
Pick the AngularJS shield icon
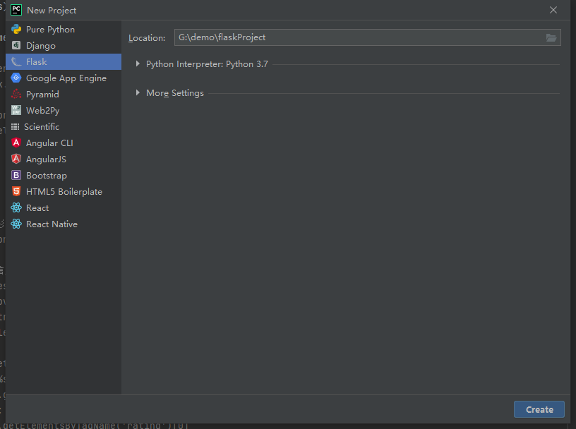pos(16,159)
